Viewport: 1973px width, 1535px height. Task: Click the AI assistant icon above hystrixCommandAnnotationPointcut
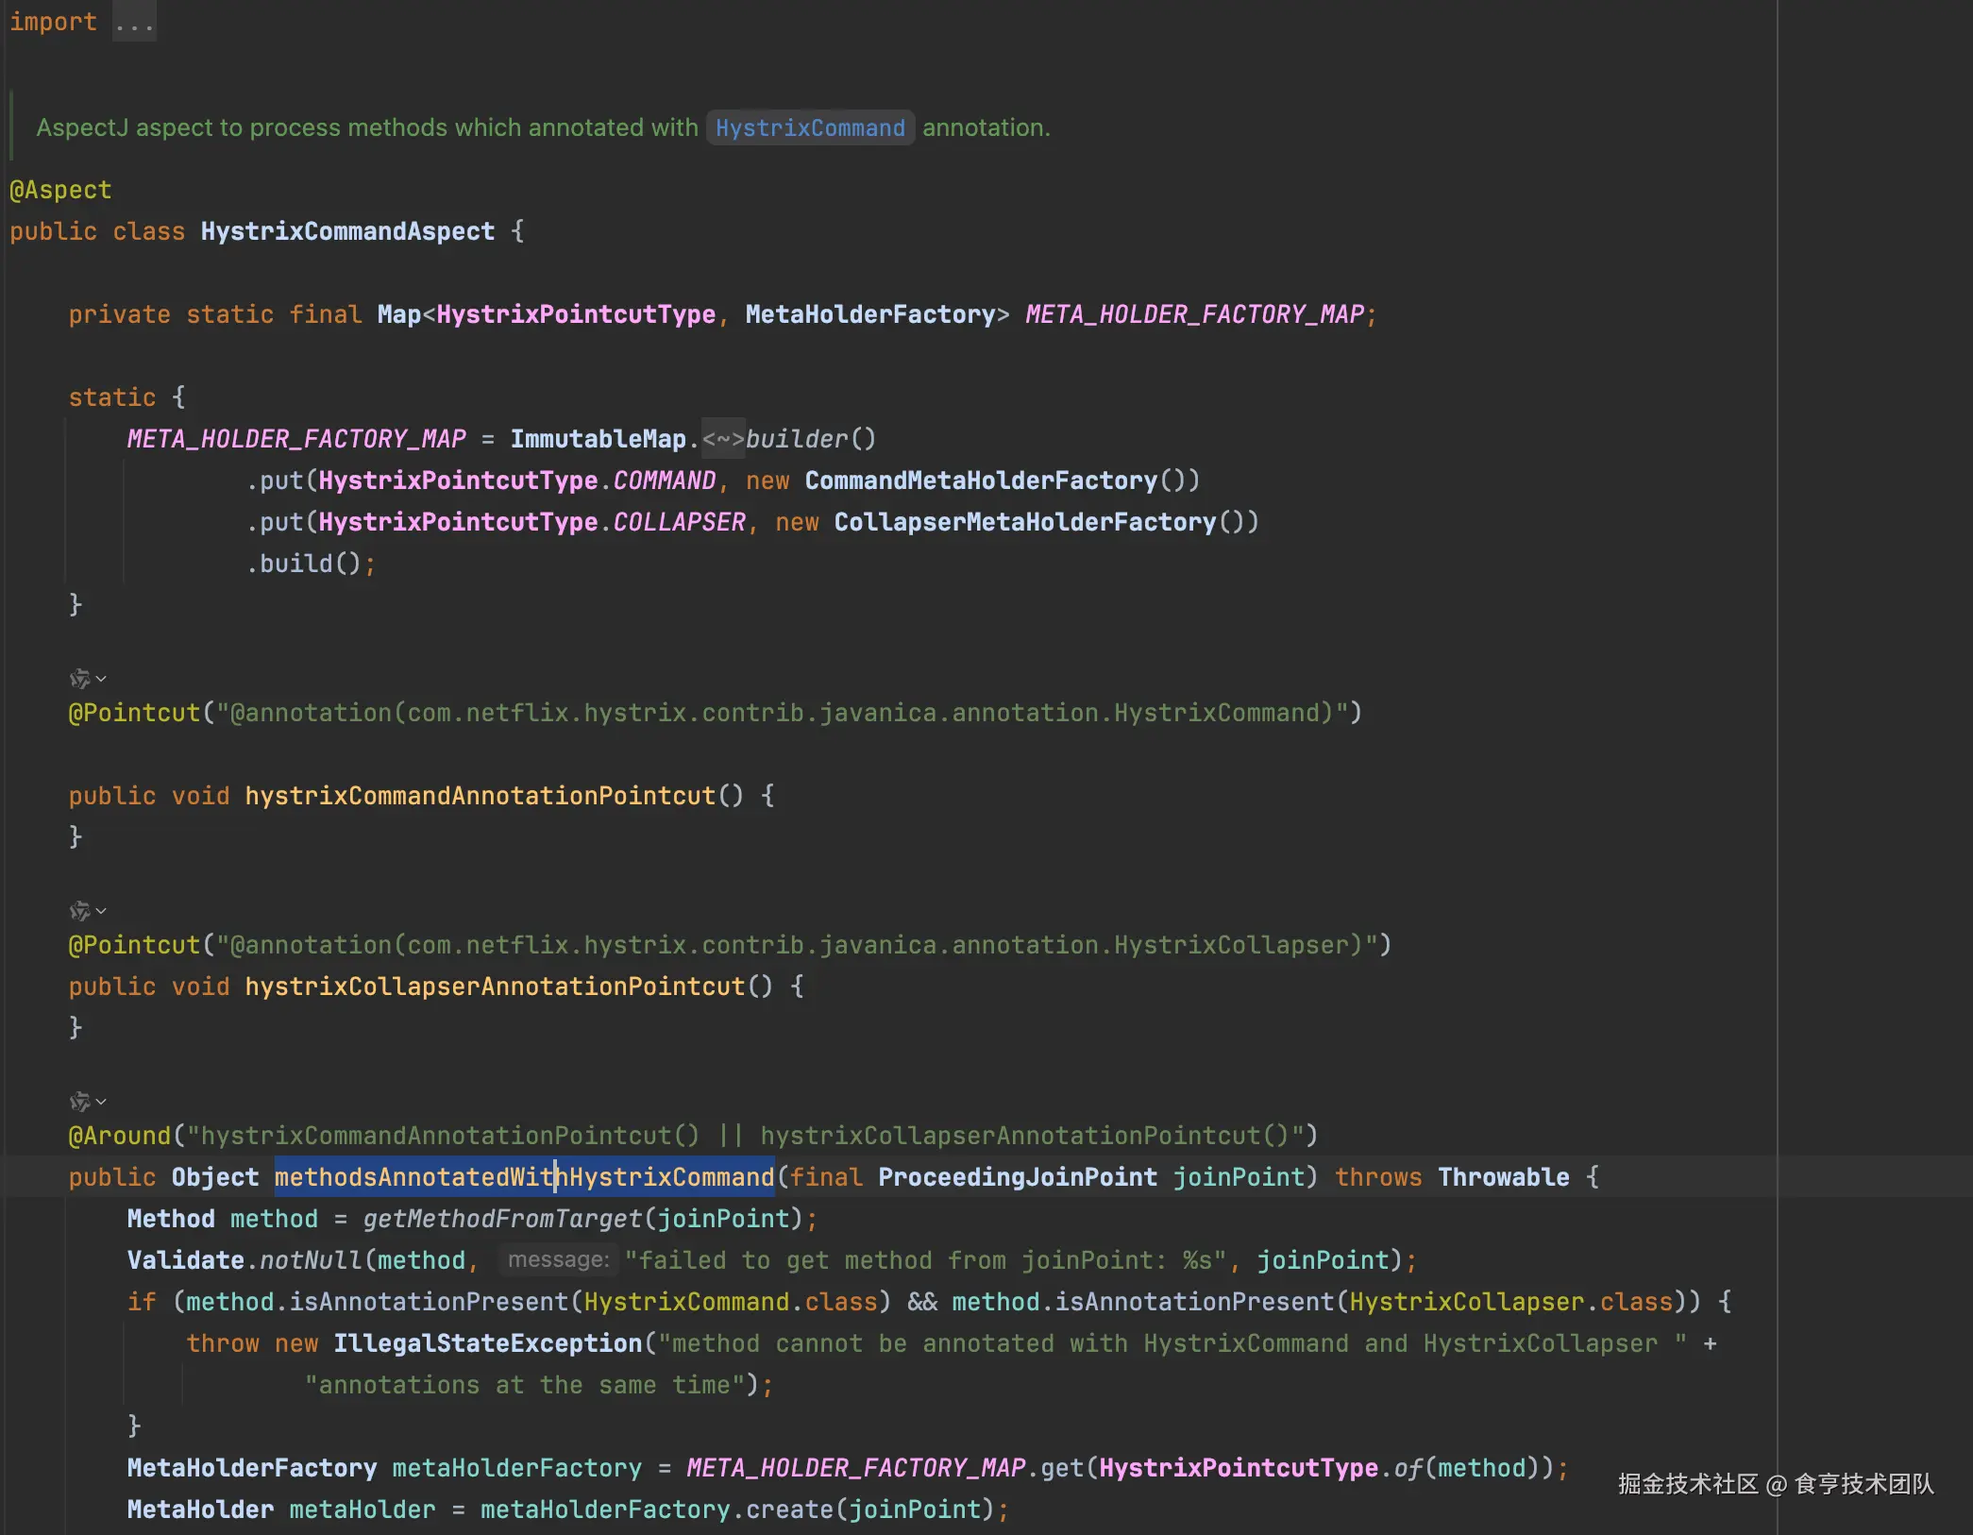79,679
